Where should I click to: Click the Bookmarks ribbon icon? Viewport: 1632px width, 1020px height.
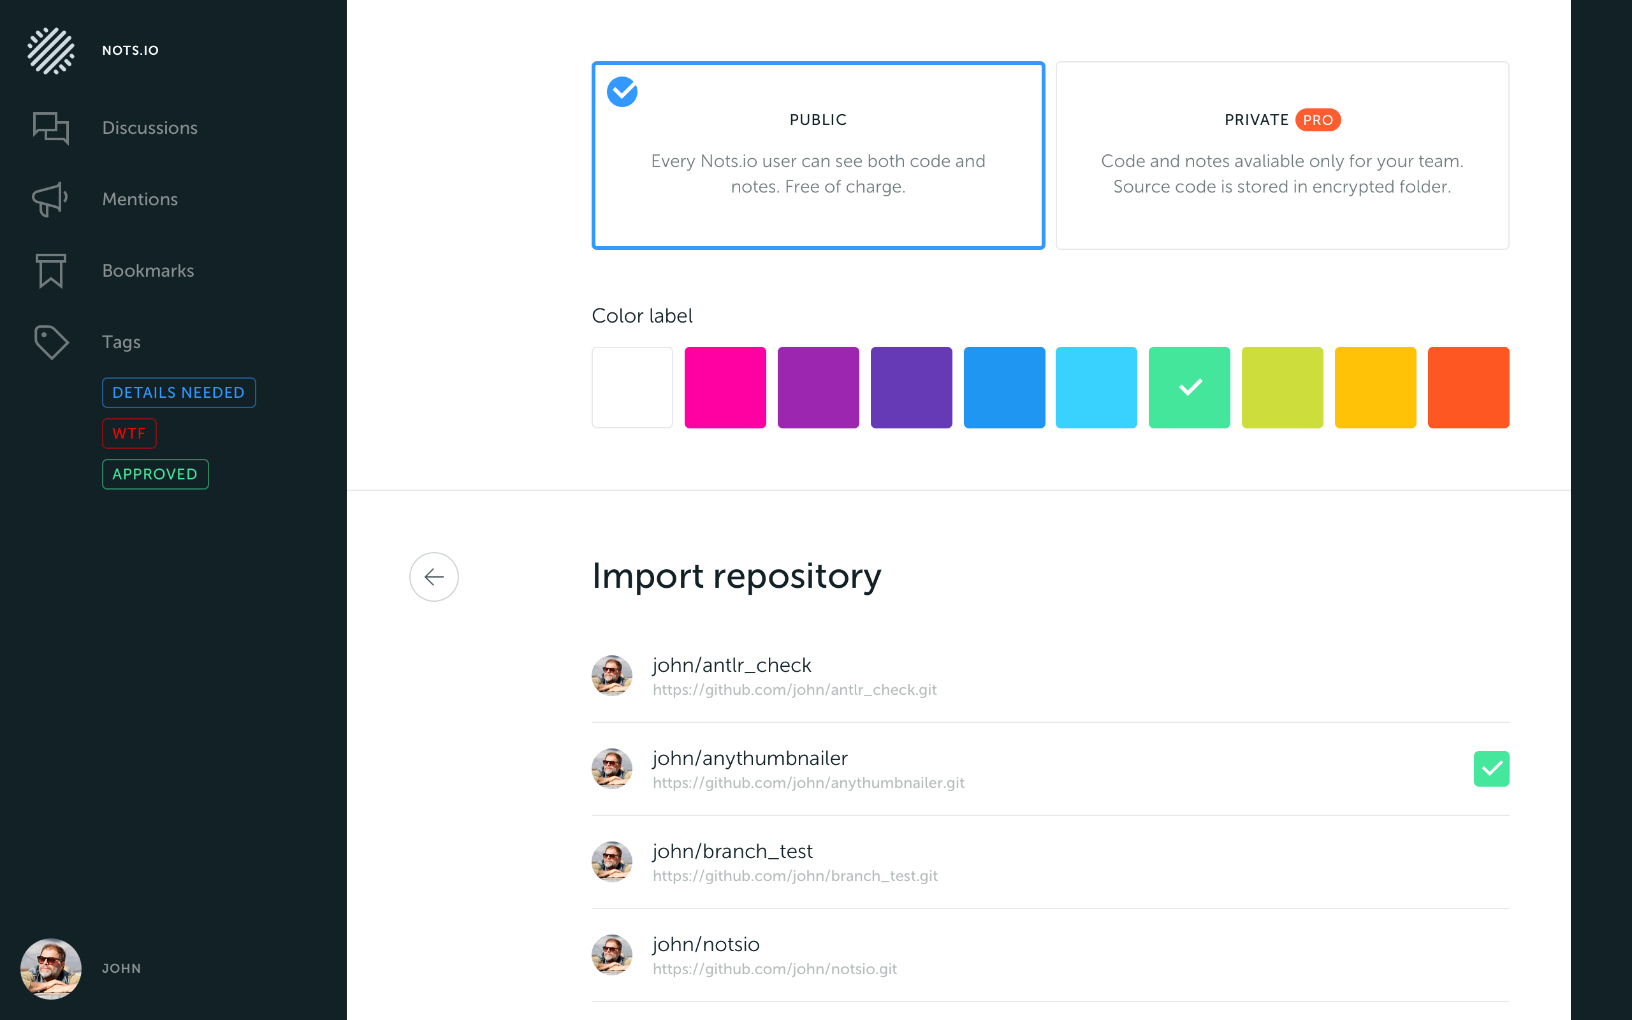click(50, 270)
